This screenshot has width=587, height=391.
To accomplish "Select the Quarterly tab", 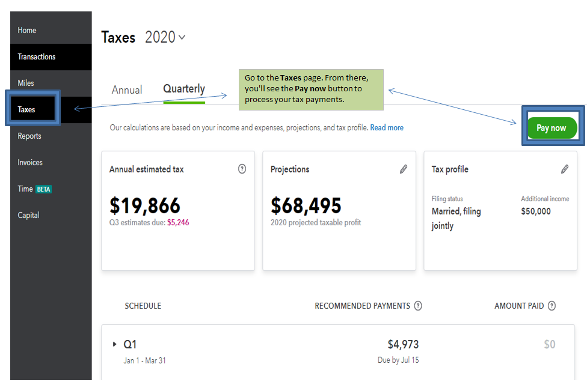I will click(183, 89).
